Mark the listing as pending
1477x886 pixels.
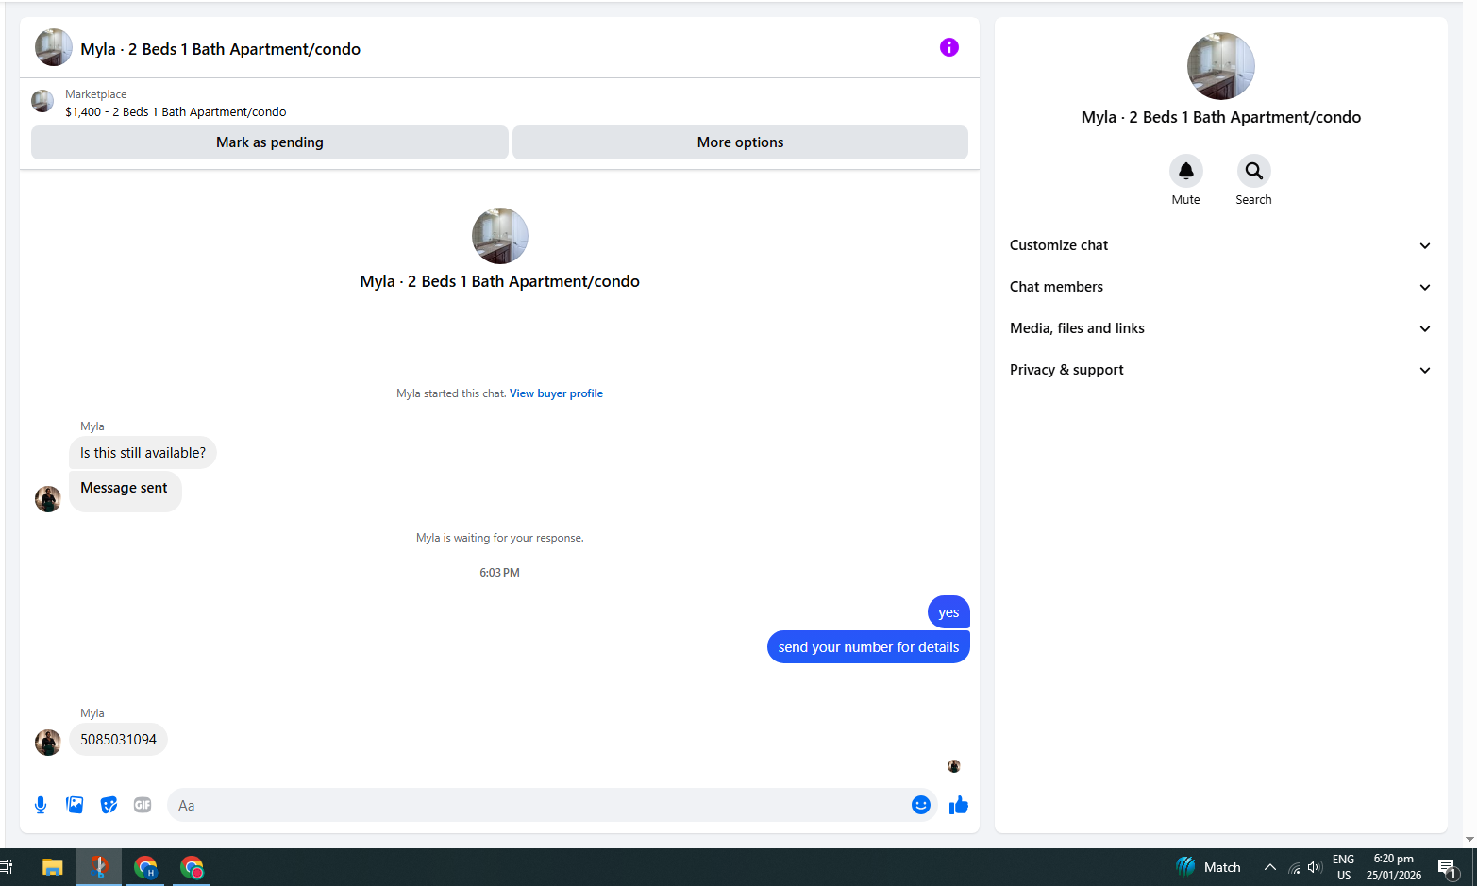270,142
